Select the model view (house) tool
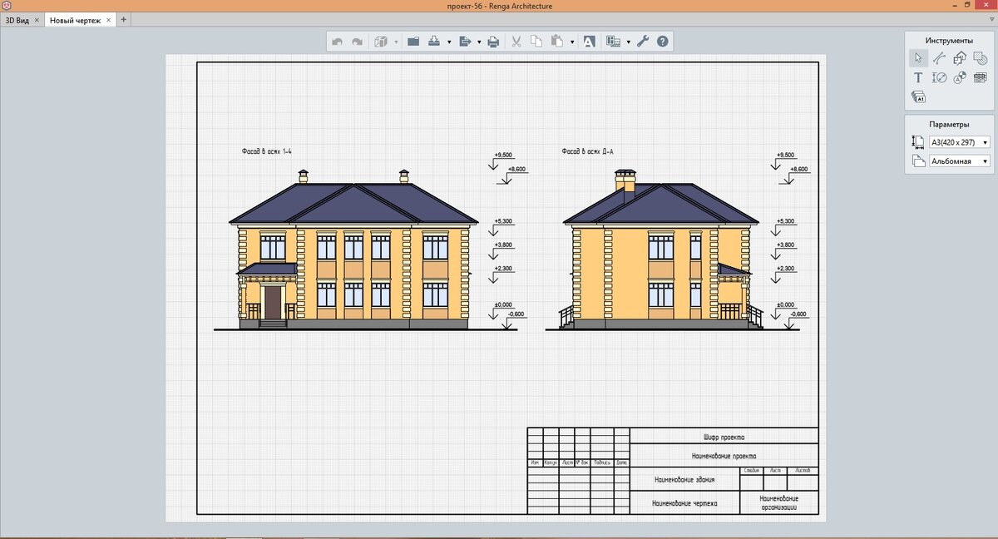998x539 pixels. click(960, 58)
